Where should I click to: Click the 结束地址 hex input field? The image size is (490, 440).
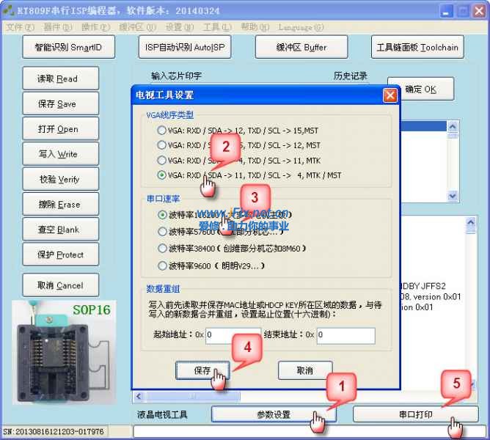click(345, 336)
